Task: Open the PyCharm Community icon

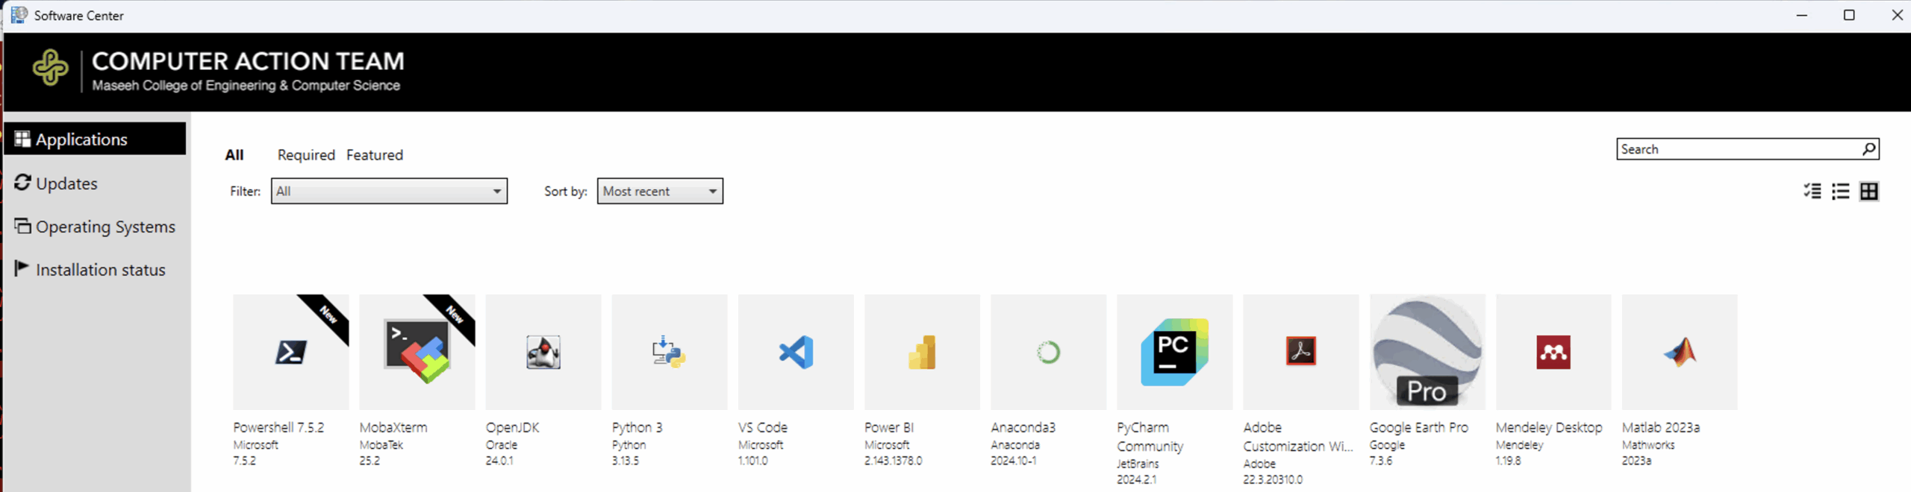Action: pos(1174,352)
